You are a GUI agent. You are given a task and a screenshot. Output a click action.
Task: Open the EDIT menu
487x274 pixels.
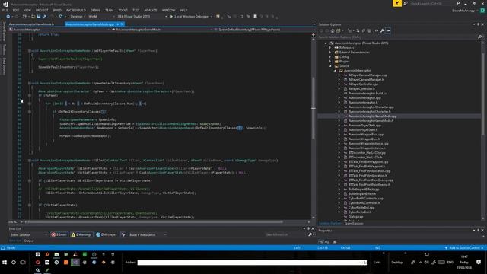16,10
